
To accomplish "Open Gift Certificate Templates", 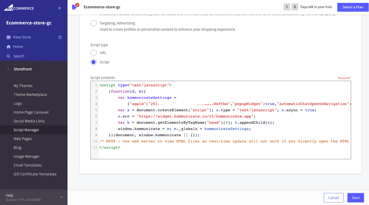I will pos(35,174).
